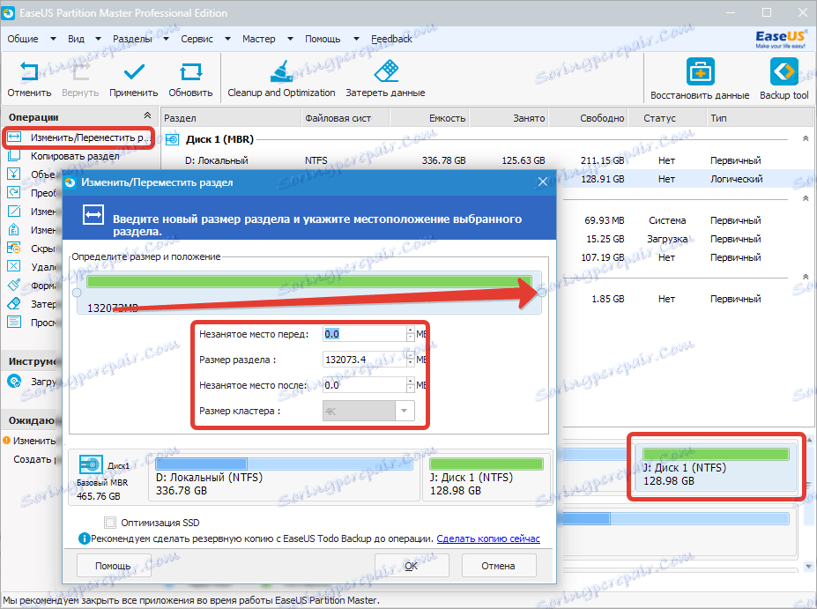Click the info icon beside backup recommendation
817x609 pixels.
coord(84,538)
